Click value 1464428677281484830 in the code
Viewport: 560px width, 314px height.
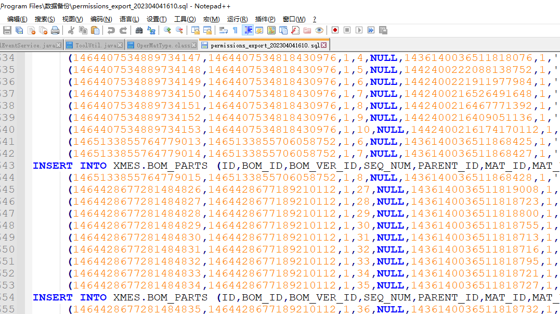[x=137, y=237]
